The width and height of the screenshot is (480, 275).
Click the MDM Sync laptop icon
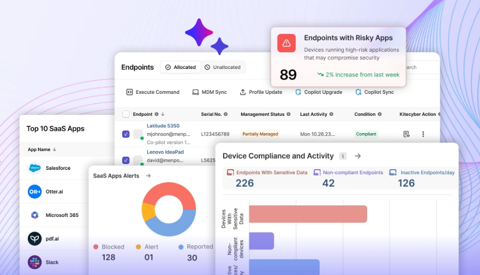(x=195, y=92)
